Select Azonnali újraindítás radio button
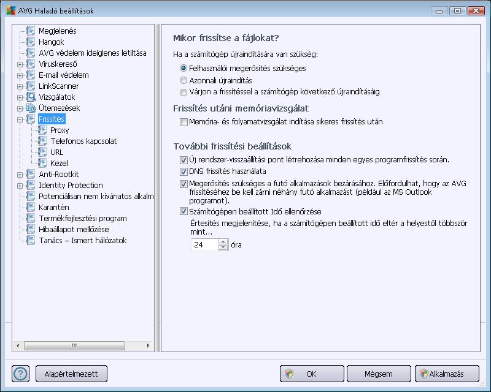 (184, 80)
